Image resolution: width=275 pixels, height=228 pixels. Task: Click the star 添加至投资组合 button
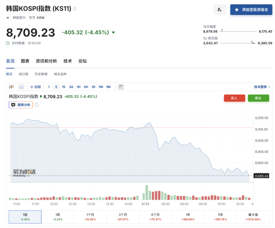pyautogui.click(x=251, y=10)
